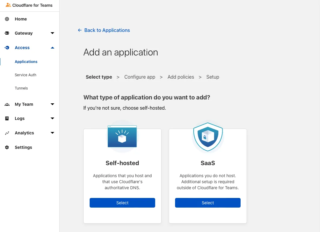Viewport: 320px width, 232px height.
Task: Click the Home globe icon
Action: pos(7,19)
